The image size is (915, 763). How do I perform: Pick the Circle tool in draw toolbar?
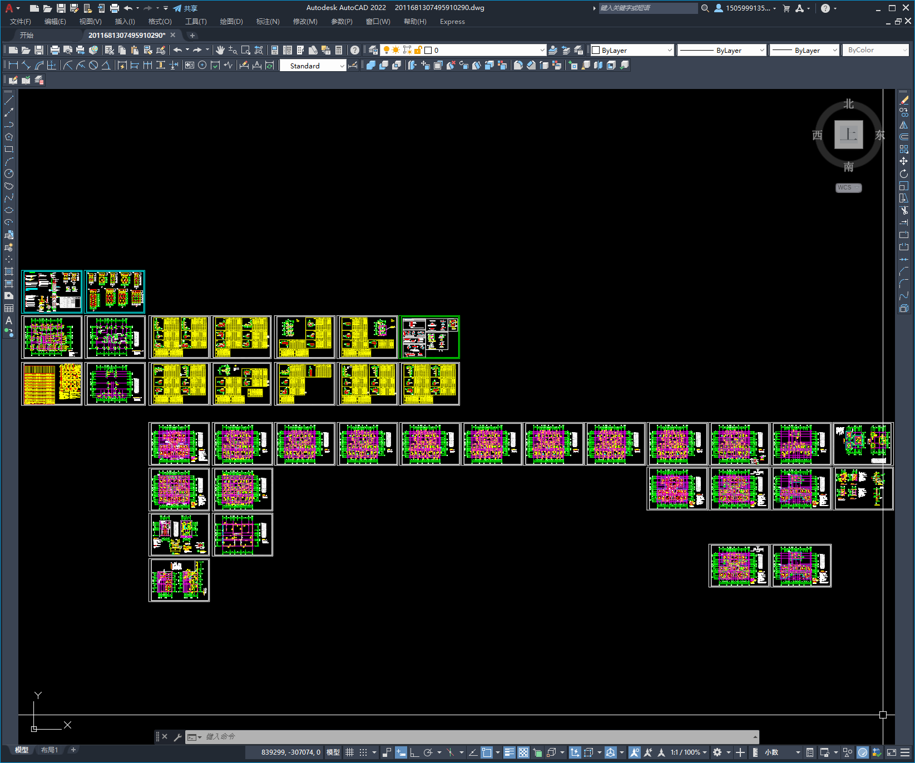click(x=9, y=174)
